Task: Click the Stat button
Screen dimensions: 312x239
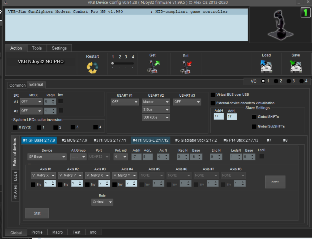Action: tap(37, 213)
